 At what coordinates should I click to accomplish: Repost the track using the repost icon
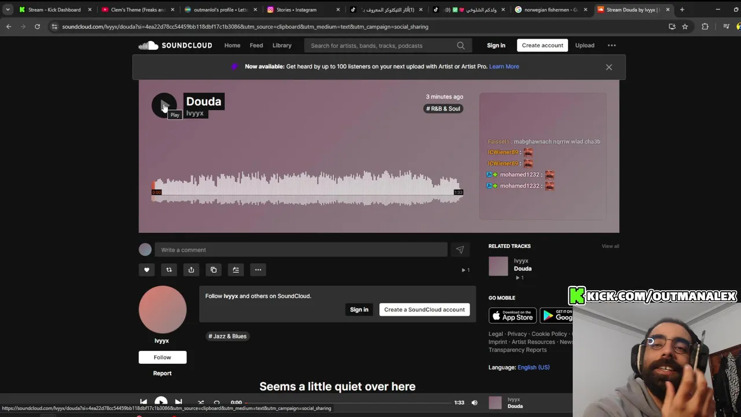tap(169, 269)
